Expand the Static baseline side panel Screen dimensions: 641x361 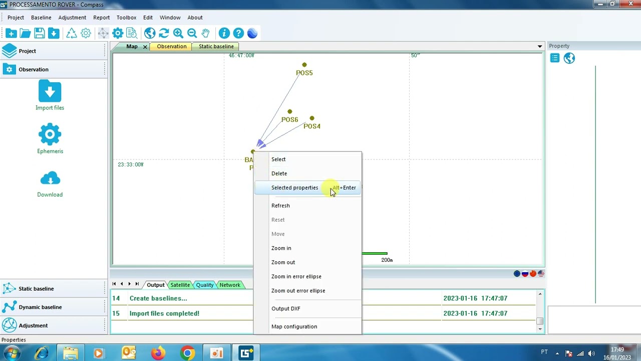53,288
